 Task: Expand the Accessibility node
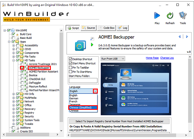click(x=14, y=45)
